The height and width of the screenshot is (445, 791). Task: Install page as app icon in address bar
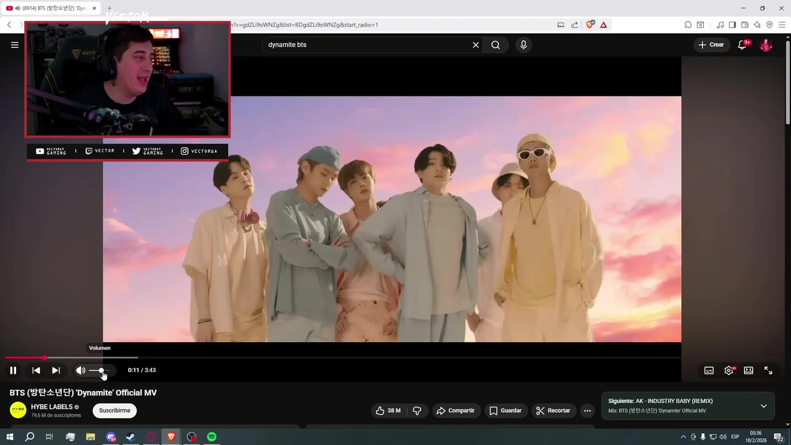coord(560,25)
